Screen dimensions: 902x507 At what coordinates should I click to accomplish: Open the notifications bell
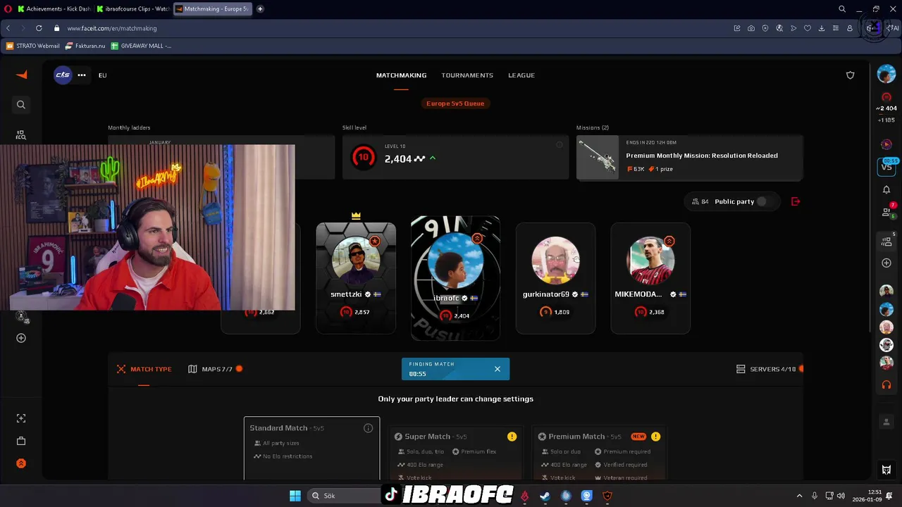tap(886, 189)
